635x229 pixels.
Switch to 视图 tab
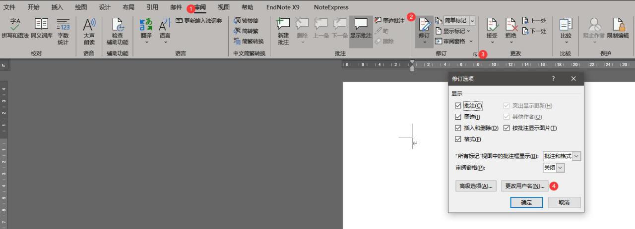pyautogui.click(x=224, y=7)
